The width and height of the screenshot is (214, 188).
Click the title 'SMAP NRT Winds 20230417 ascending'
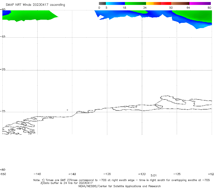point(35,5)
